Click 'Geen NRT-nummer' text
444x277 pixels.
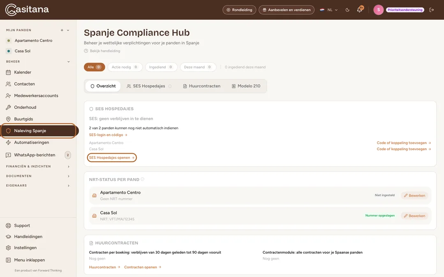pyautogui.click(x=116, y=199)
